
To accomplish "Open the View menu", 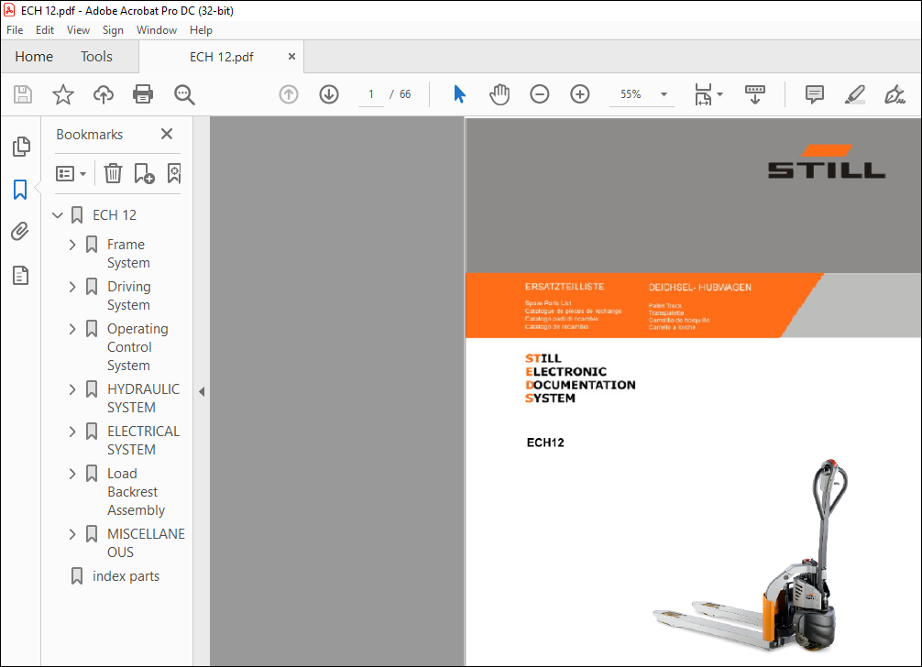I will click(x=78, y=30).
